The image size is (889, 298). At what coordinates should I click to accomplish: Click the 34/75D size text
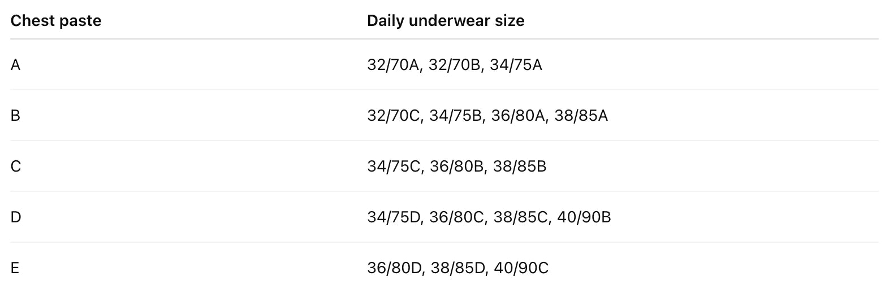[x=394, y=217]
